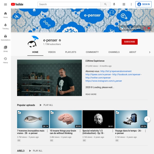Open banner link Le site (la base, quoi)
Image resolution: width=154 pixels, height=154 pixels.
pyautogui.click(x=130, y=28)
